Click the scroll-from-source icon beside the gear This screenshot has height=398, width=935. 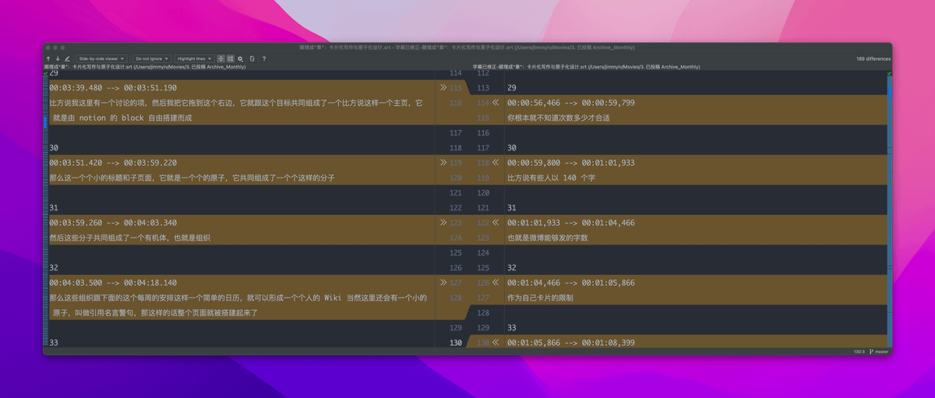pos(252,58)
